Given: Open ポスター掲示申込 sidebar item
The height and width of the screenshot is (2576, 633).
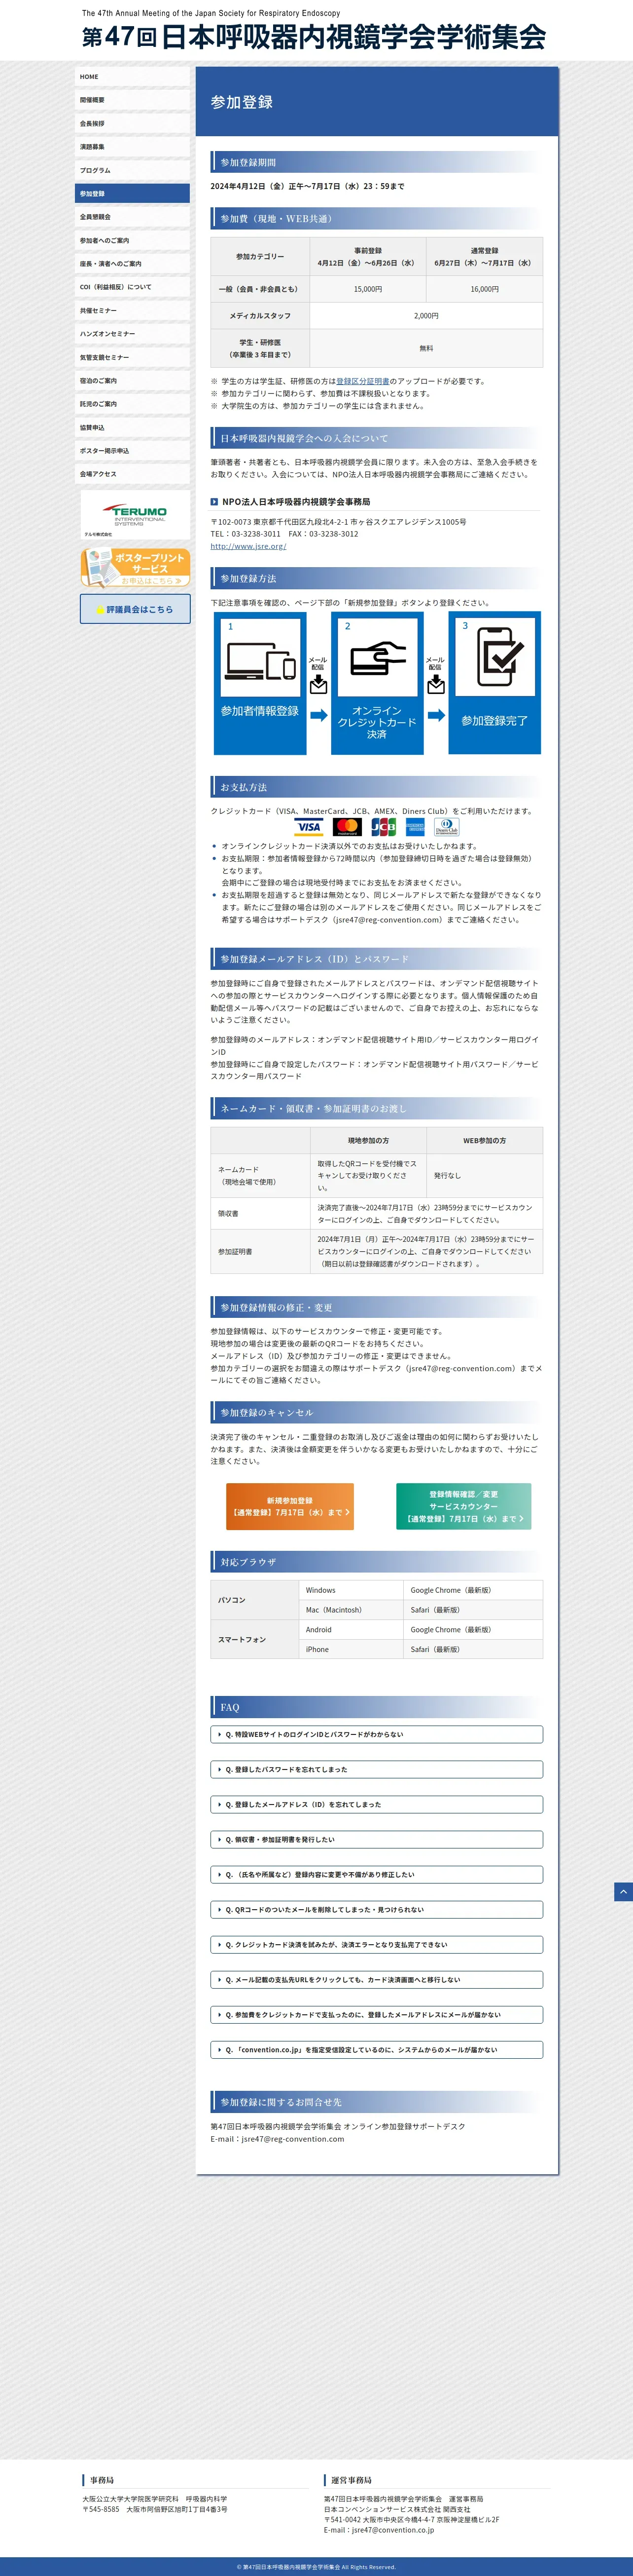Looking at the screenshot, I should (133, 451).
